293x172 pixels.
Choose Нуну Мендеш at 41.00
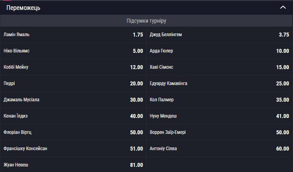point(219,116)
